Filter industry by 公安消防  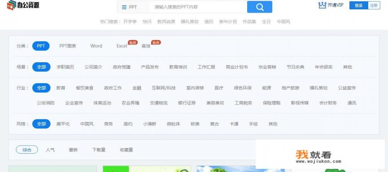tap(46, 103)
